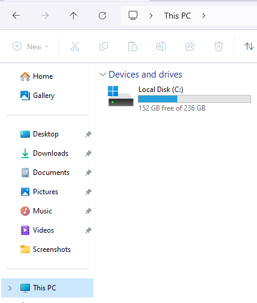Select the Local Disk (C:) drive
Screen dimensions: 257x303
tap(179, 99)
